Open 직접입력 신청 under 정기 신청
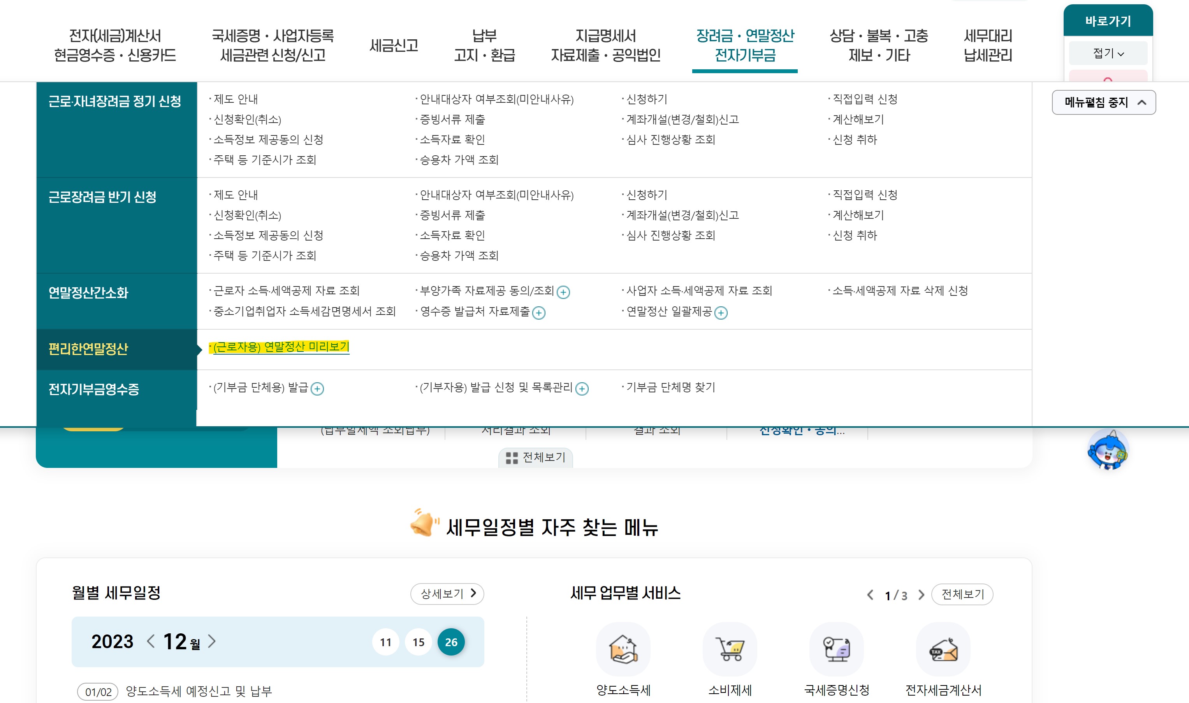Screen dimensions: 1189x703 coord(865,100)
